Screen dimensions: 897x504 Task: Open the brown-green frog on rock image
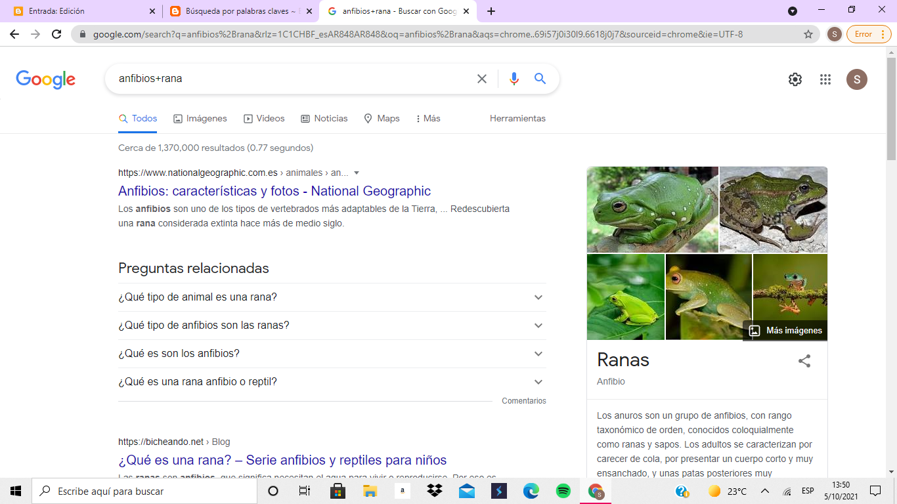(774, 209)
